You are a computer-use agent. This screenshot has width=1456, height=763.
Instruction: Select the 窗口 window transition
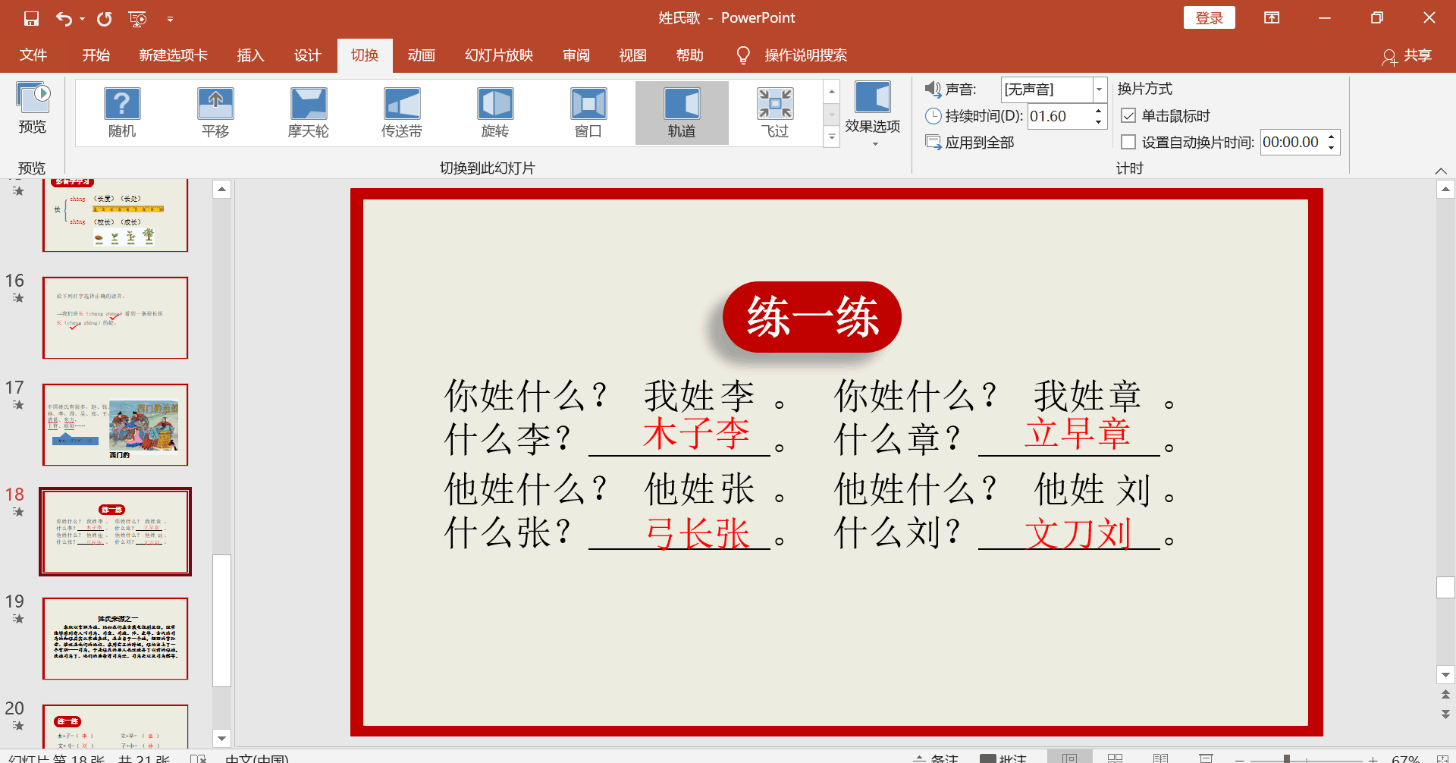(588, 113)
